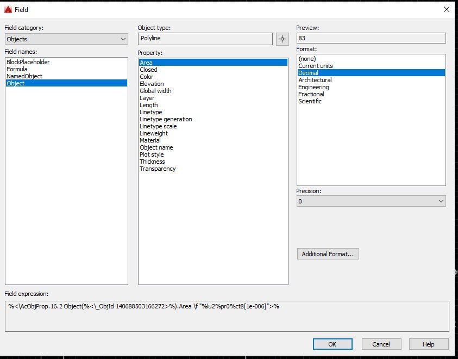Open the Field category dropdown

tap(66, 39)
